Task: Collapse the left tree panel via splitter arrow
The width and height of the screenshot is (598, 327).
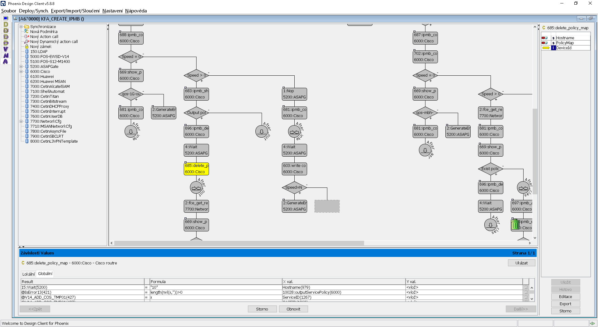Action: pos(108,26)
